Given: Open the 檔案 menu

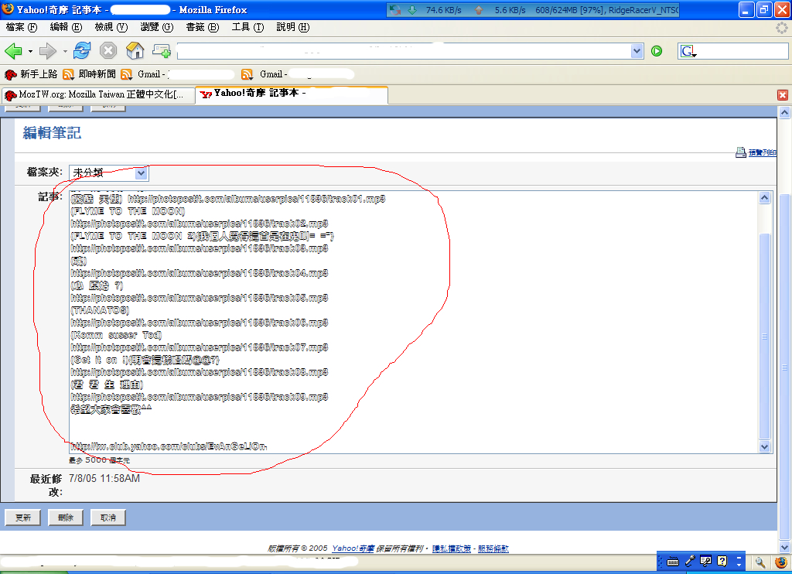Looking at the screenshot, I should click(x=22, y=27).
